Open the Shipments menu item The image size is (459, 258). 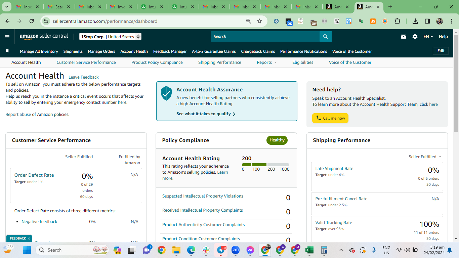[73, 51]
